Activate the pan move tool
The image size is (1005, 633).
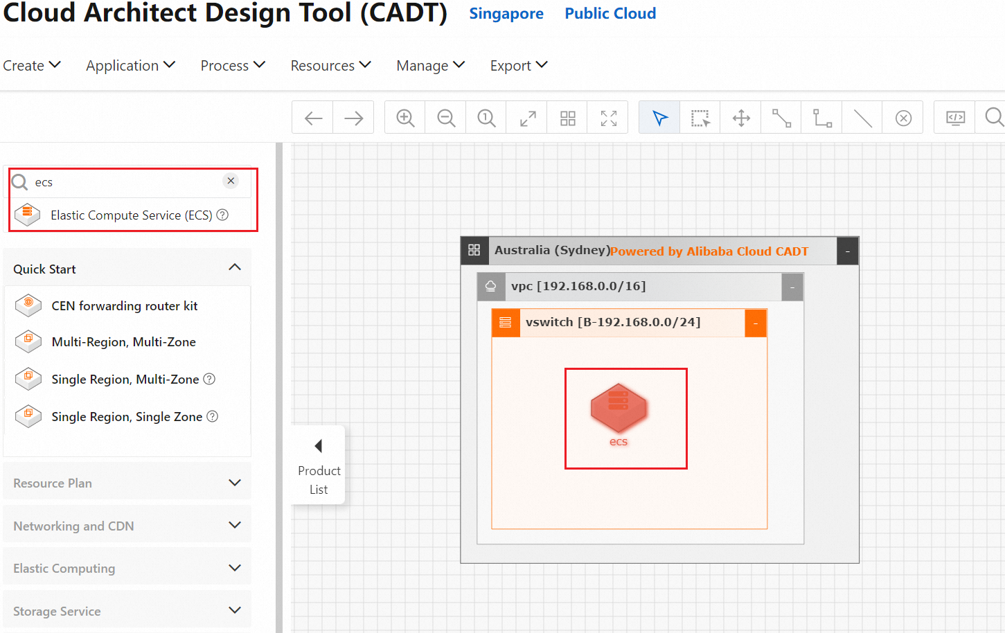click(741, 118)
